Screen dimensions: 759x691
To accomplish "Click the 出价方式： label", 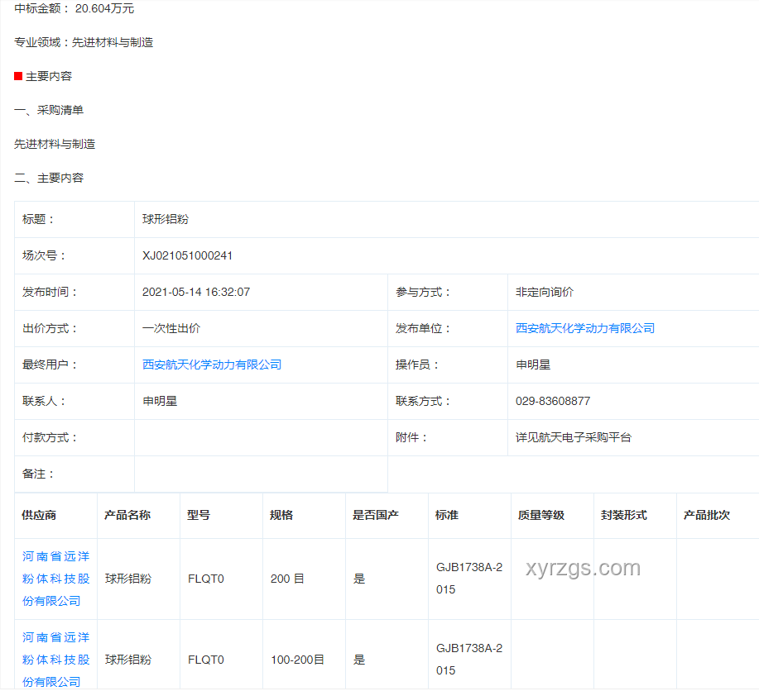I will pos(50,328).
